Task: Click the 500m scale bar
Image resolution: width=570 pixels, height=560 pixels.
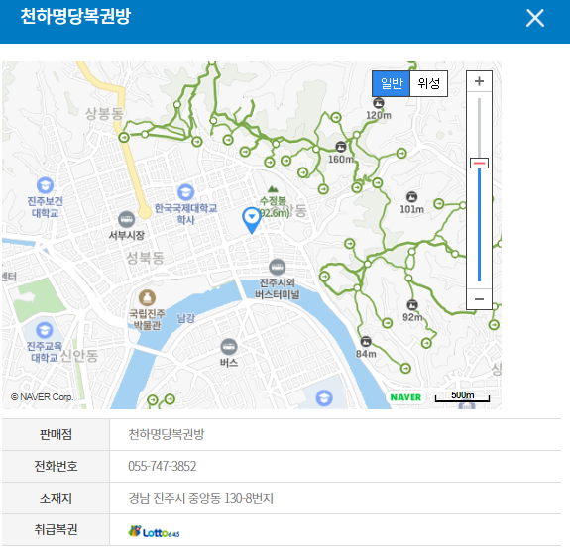Action: (462, 396)
